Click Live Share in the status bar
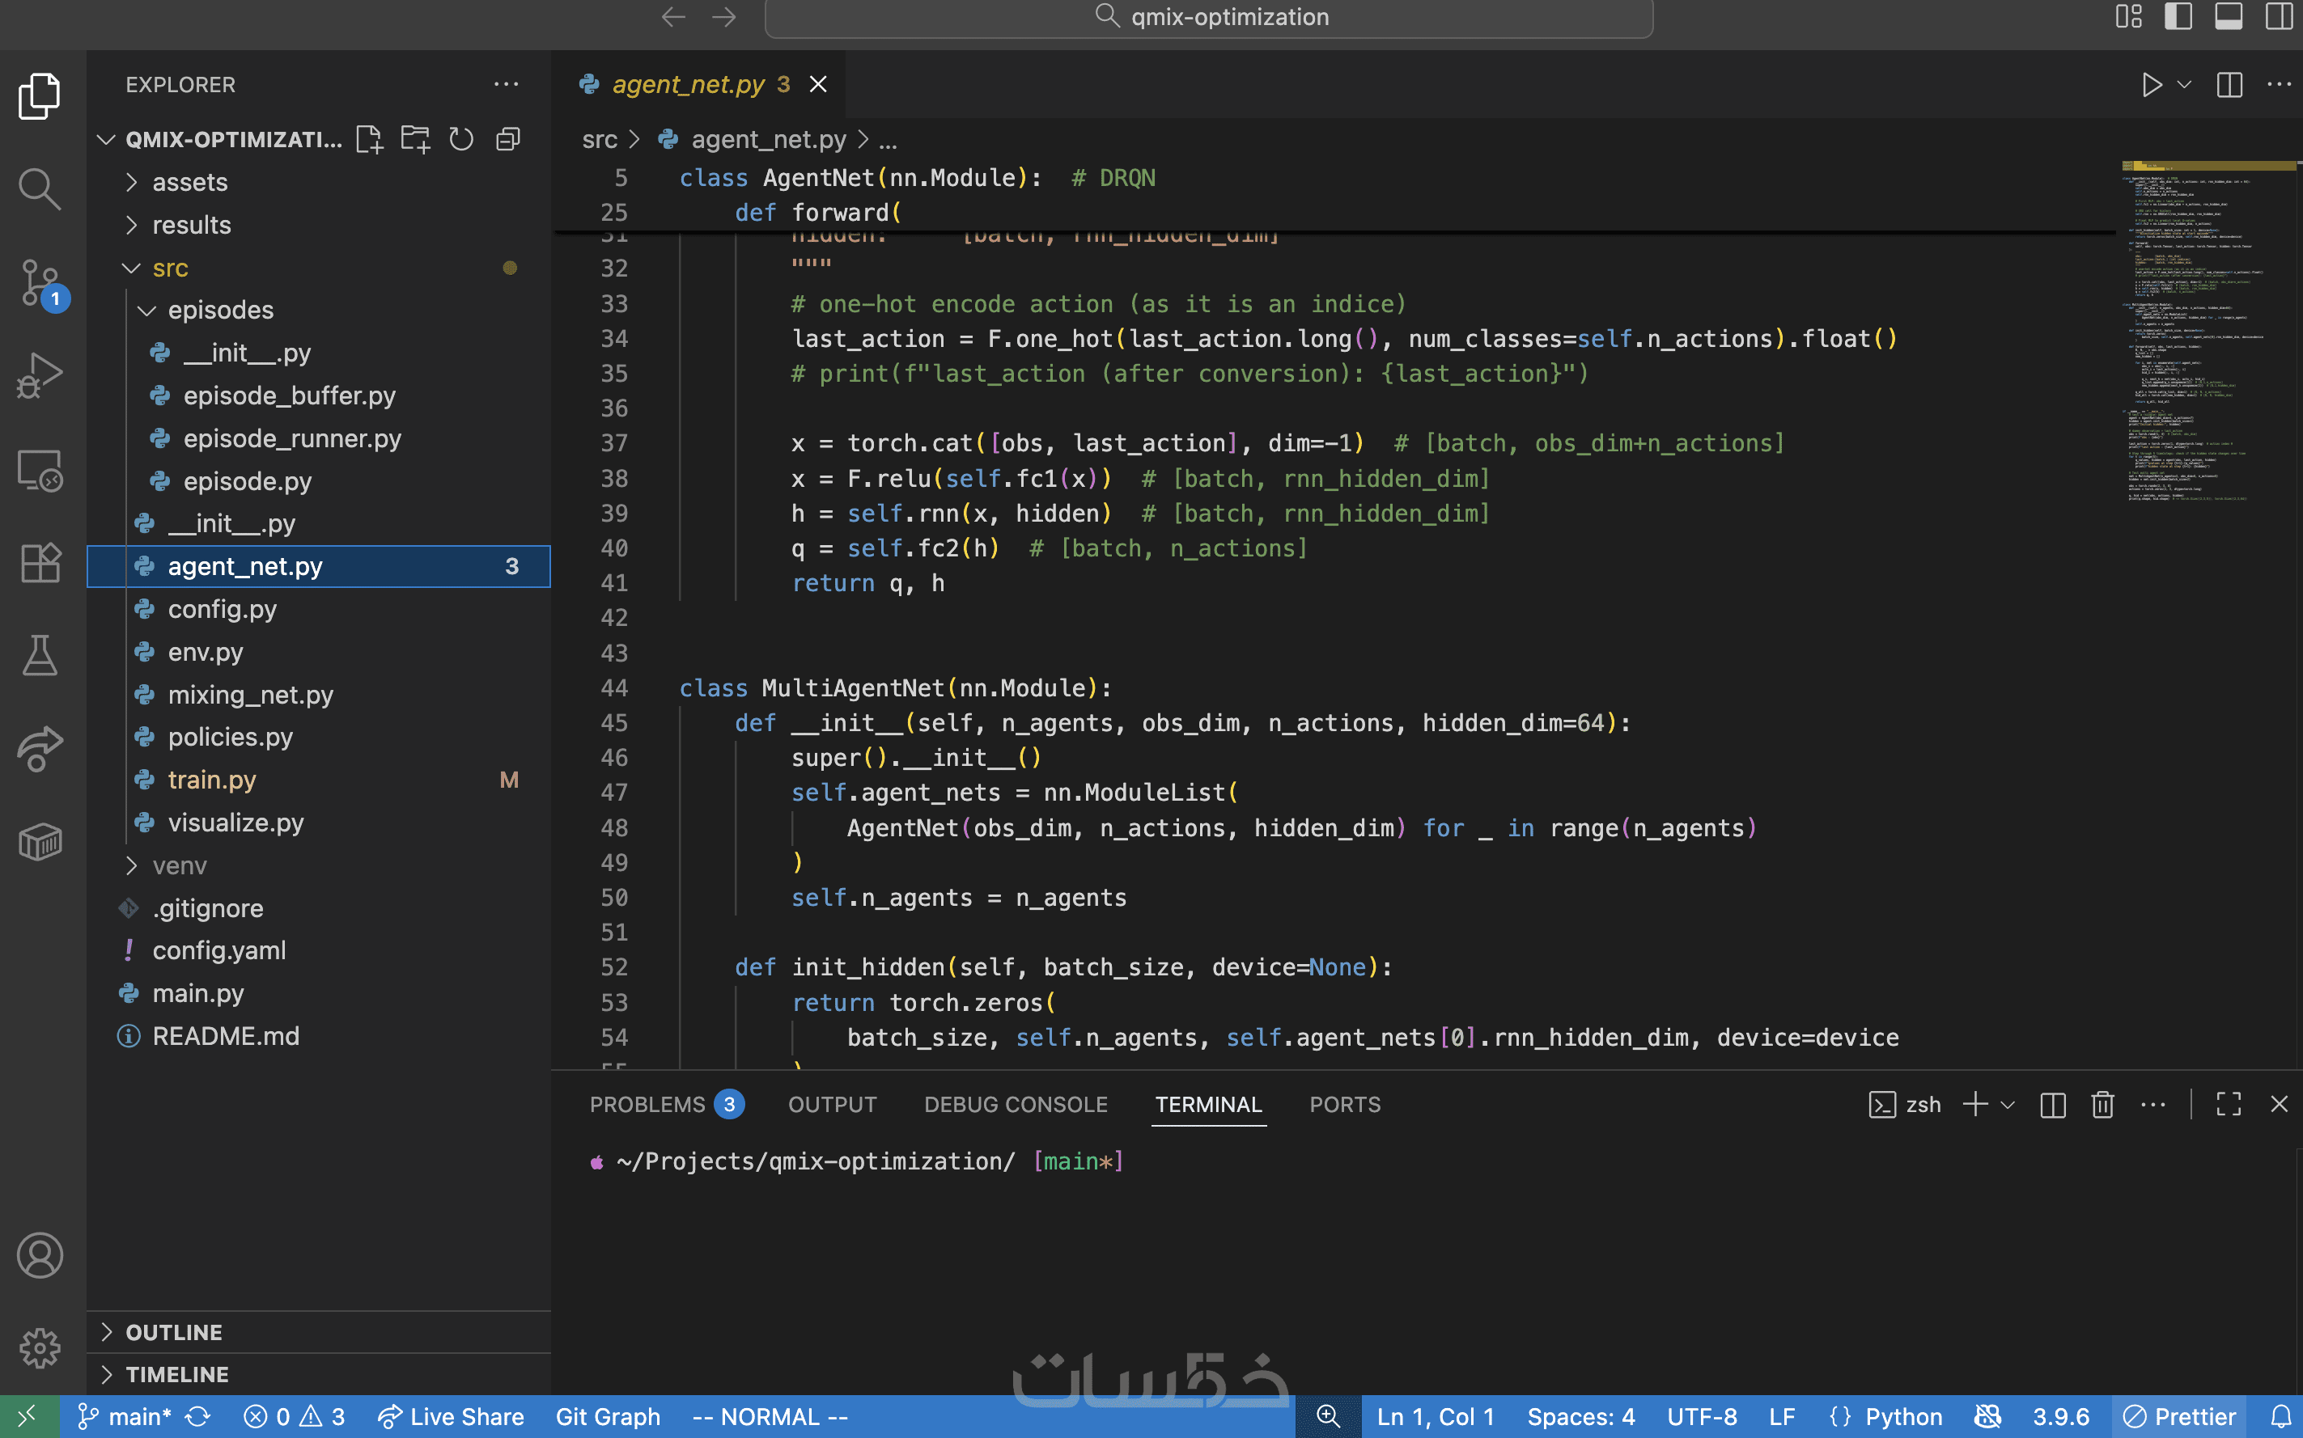Viewport: 2303px width, 1438px height. pyautogui.click(x=451, y=1416)
